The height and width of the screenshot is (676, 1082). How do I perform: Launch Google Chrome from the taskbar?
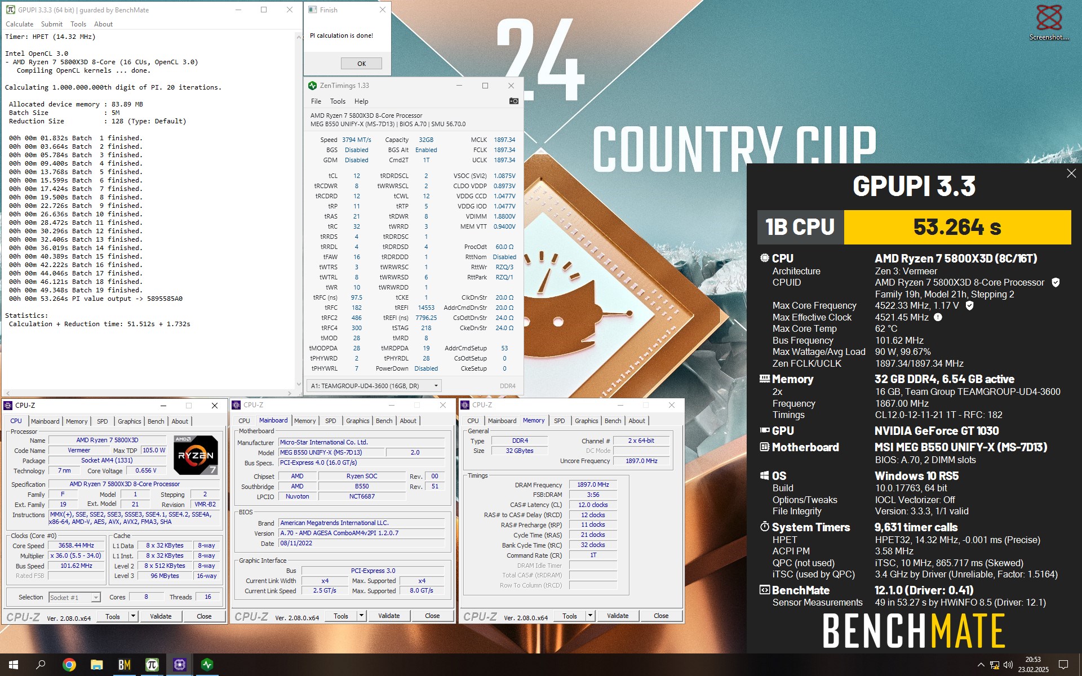click(69, 665)
